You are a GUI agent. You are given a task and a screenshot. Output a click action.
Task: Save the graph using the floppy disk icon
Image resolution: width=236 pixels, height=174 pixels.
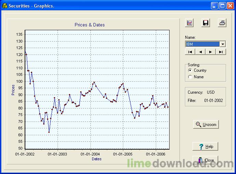(206, 23)
